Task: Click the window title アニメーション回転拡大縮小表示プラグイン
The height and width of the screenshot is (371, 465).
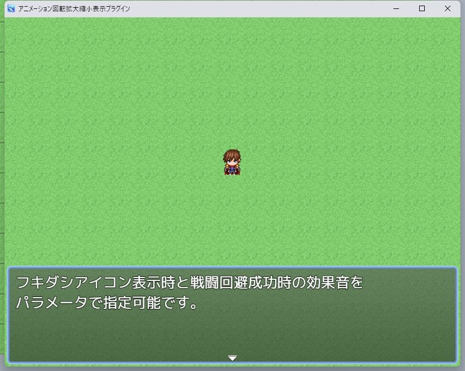Action: point(74,9)
